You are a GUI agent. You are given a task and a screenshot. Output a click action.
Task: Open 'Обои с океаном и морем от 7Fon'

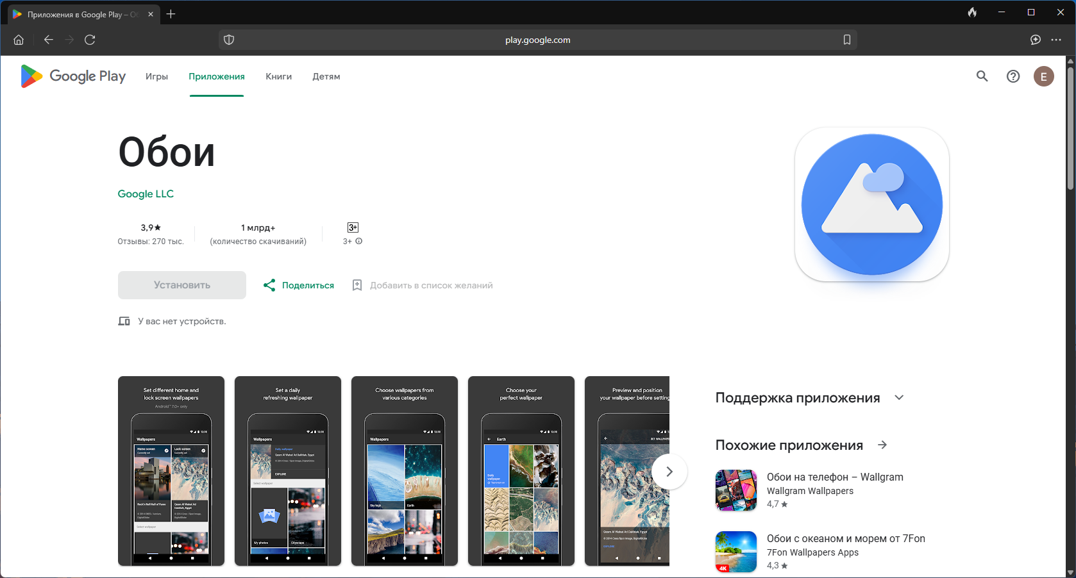[x=846, y=538]
